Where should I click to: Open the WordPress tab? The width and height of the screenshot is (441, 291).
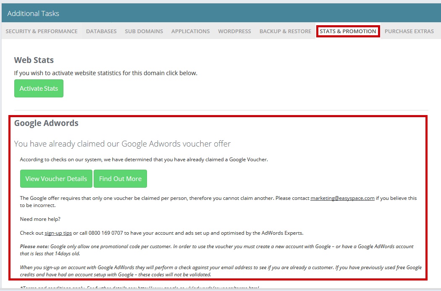tap(234, 31)
